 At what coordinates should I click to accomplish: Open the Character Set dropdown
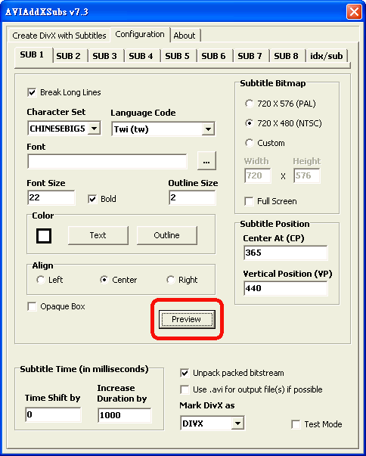[94, 129]
